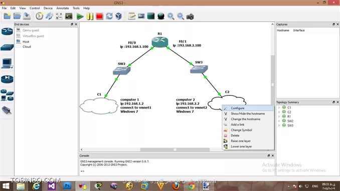Browse end devices computer icon
Image resolution: width=340 pixels, height=191 pixels.
[7, 63]
